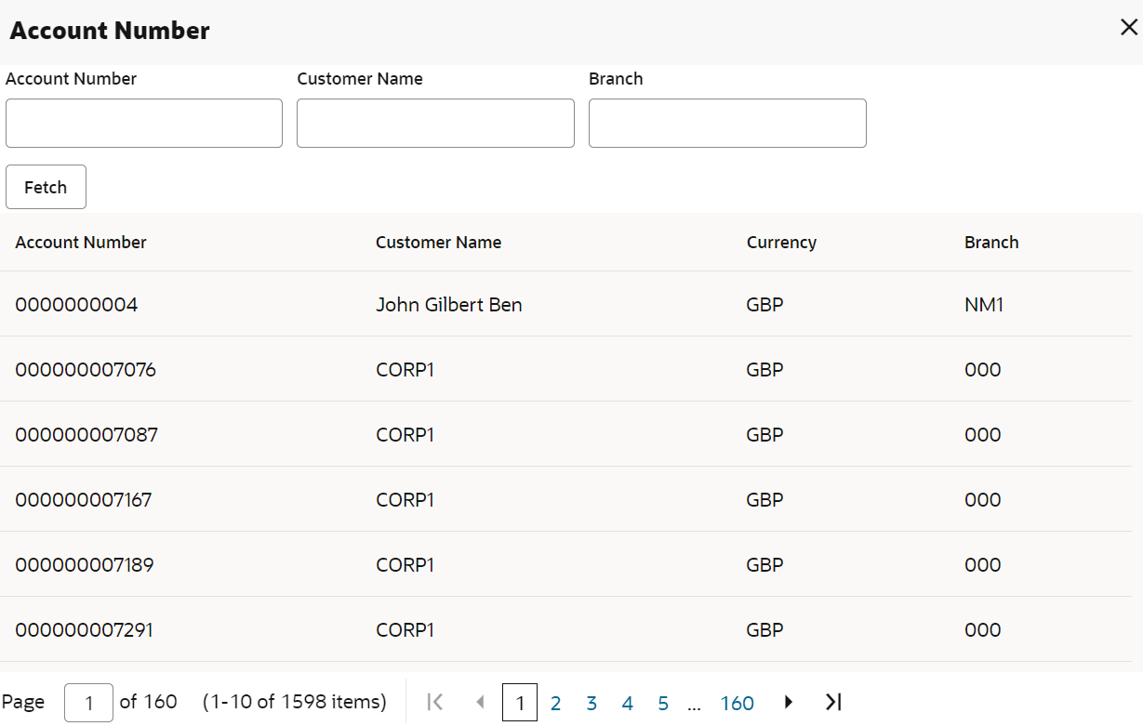Close the Account Number dialog
The width and height of the screenshot is (1143, 726).
click(1128, 28)
